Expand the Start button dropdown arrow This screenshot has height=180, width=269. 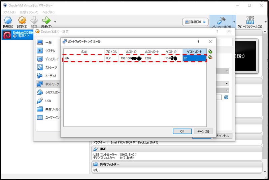(55, 22)
